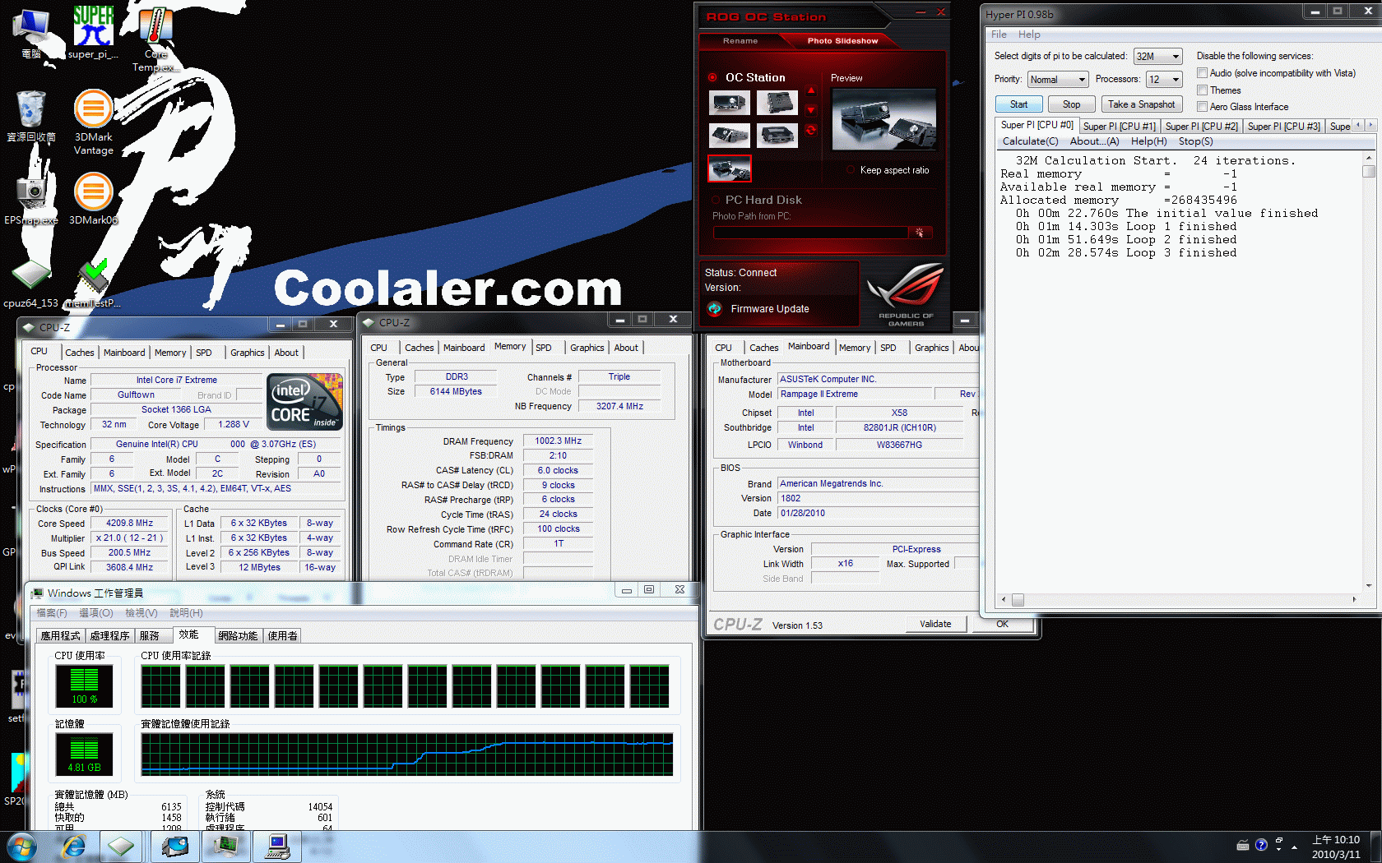The width and height of the screenshot is (1382, 863).
Task: Click the Validate button in CPU-Z
Action: tap(935, 624)
